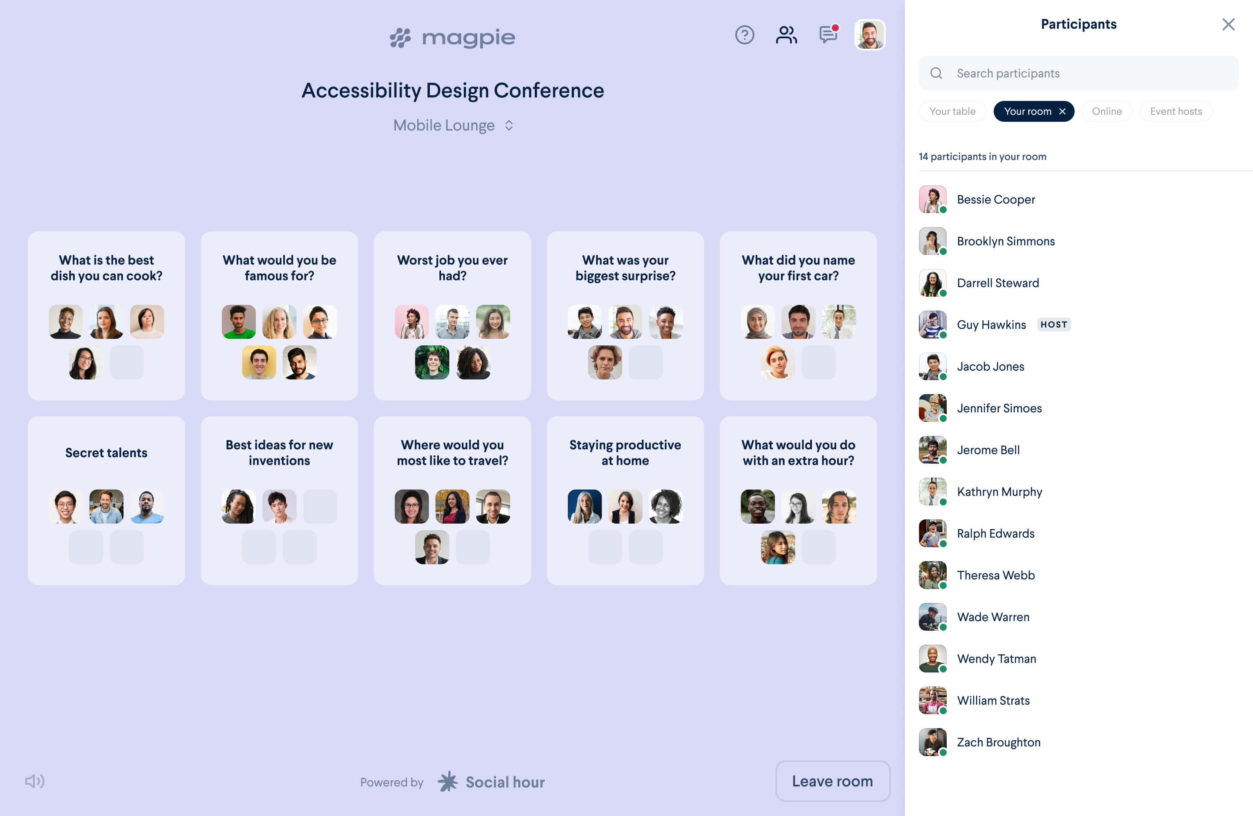Click the user profile avatar icon

point(869,36)
